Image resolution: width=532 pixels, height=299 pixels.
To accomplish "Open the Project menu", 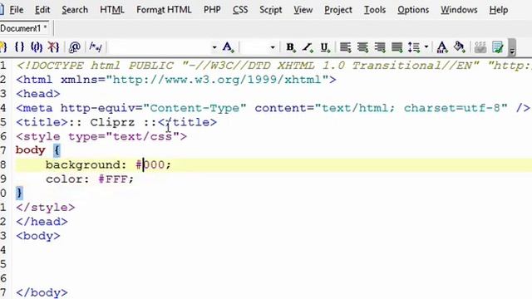I will 338,10.
